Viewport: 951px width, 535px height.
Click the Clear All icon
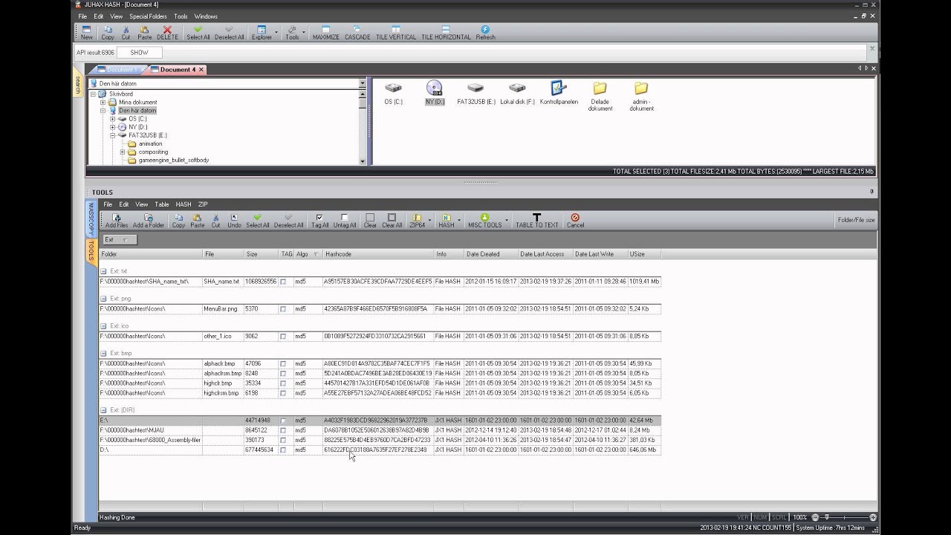[392, 221]
